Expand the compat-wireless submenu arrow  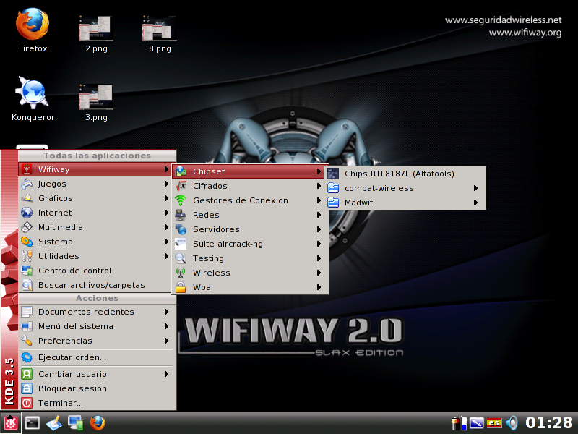[x=476, y=188]
